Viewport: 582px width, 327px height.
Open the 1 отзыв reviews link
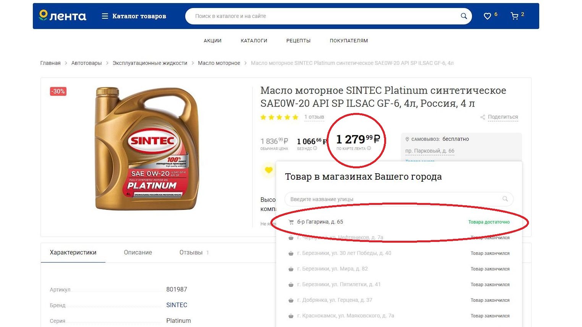coord(314,117)
